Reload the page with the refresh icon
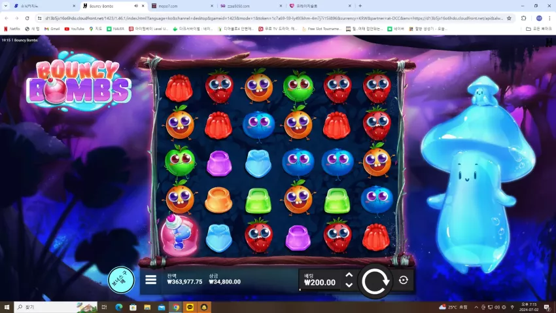Image resolution: width=556 pixels, height=313 pixels. coord(27,18)
